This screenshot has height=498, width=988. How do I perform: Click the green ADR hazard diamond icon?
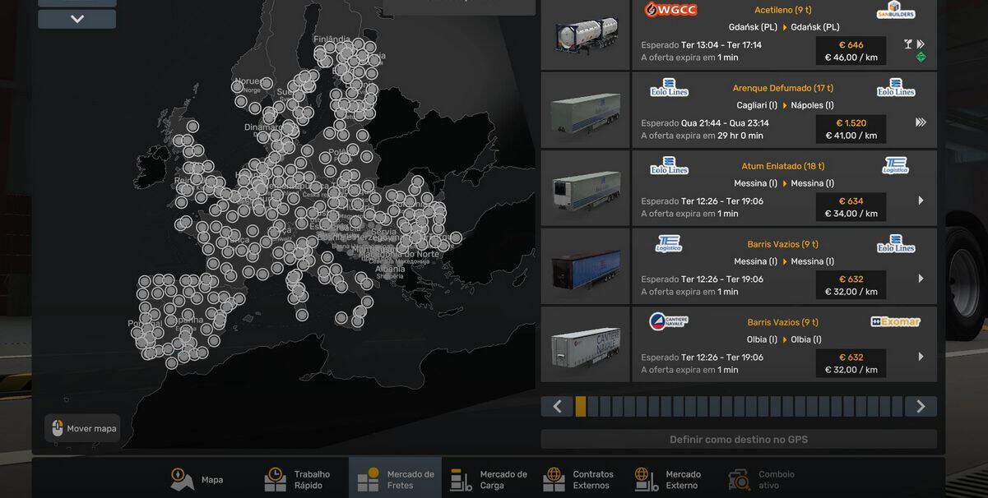(921, 57)
